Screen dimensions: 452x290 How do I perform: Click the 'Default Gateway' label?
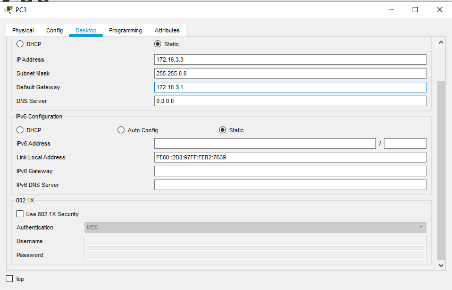click(x=38, y=87)
